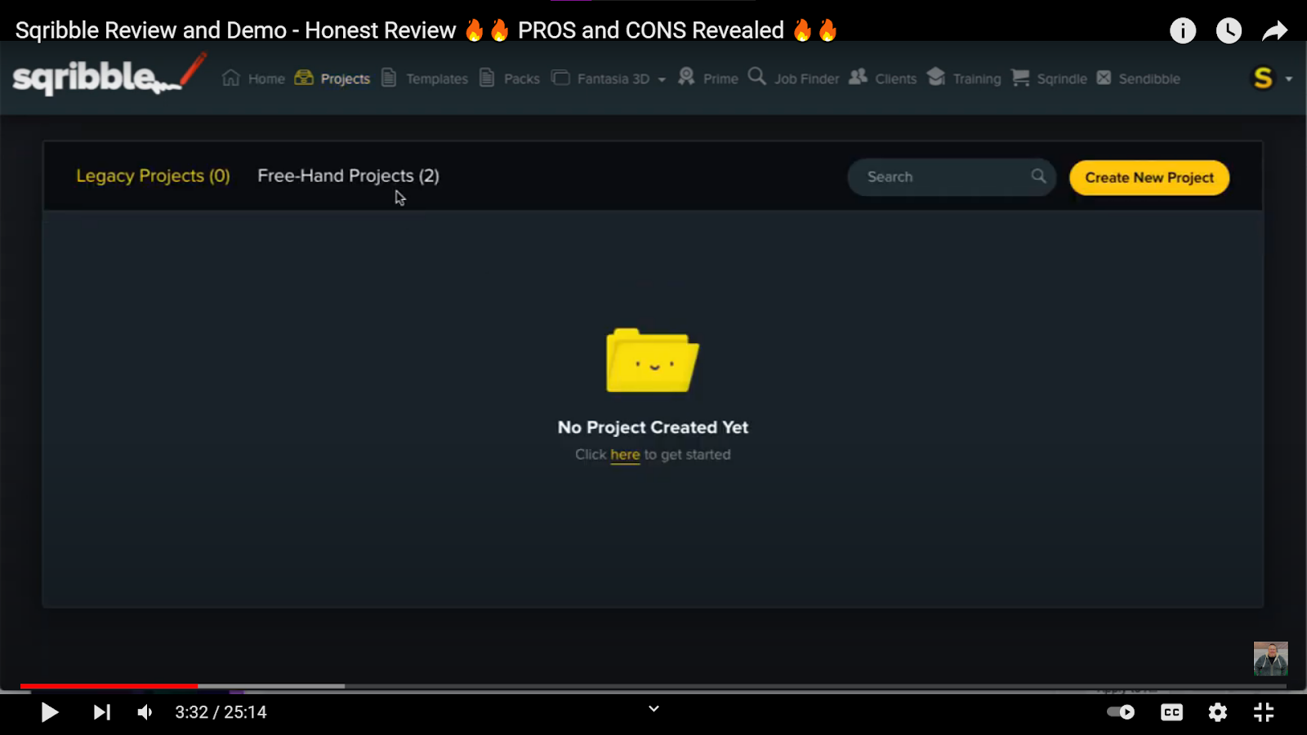Expand the Fantasia 3D dropdown arrow
This screenshot has height=735, width=1307.
(662, 79)
